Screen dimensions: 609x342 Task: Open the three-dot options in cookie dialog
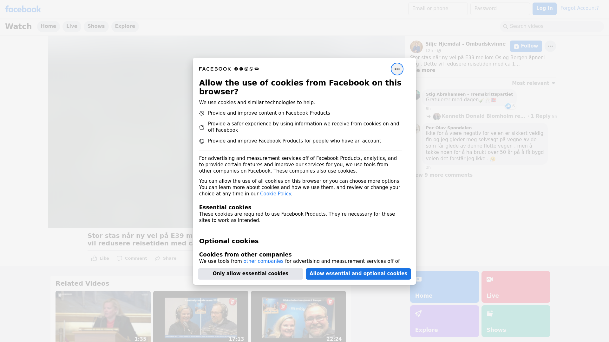point(397,69)
